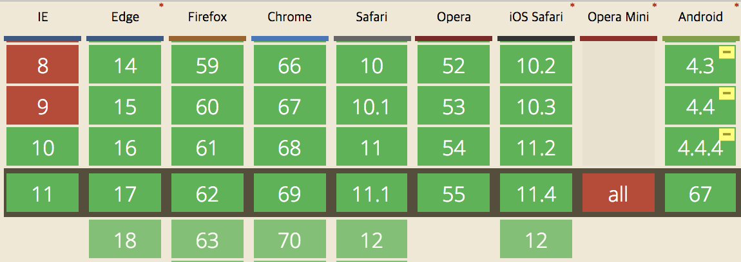Viewport: 741px width, 262px height.
Task: Click the Safari 10 support cell
Action: click(x=372, y=64)
